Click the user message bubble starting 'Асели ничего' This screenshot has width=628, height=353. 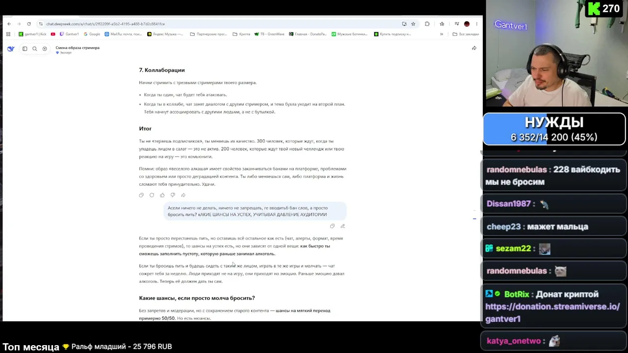click(x=255, y=211)
